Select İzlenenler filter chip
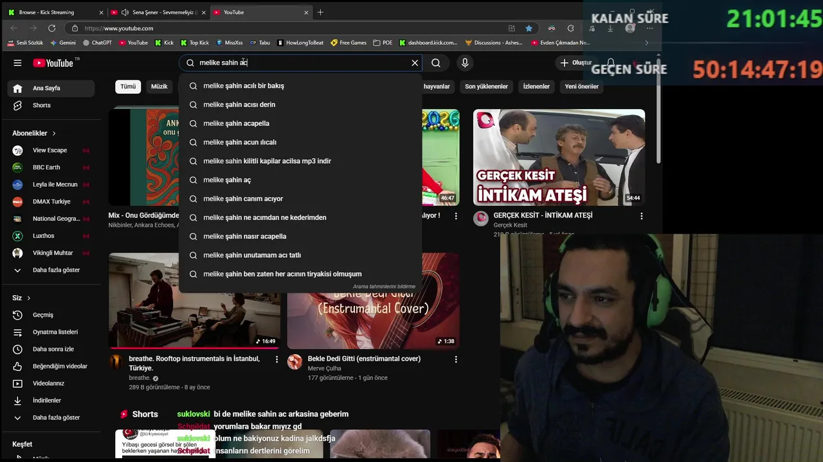823x462 pixels. (536, 87)
